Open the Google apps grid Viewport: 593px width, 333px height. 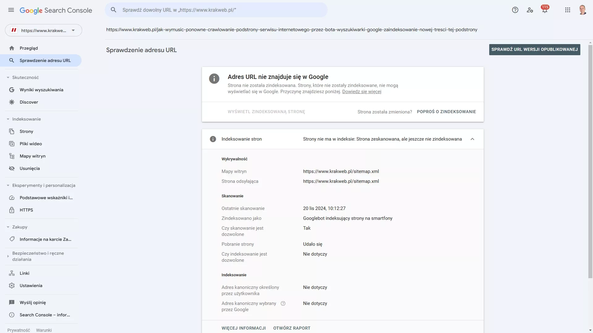[568, 10]
